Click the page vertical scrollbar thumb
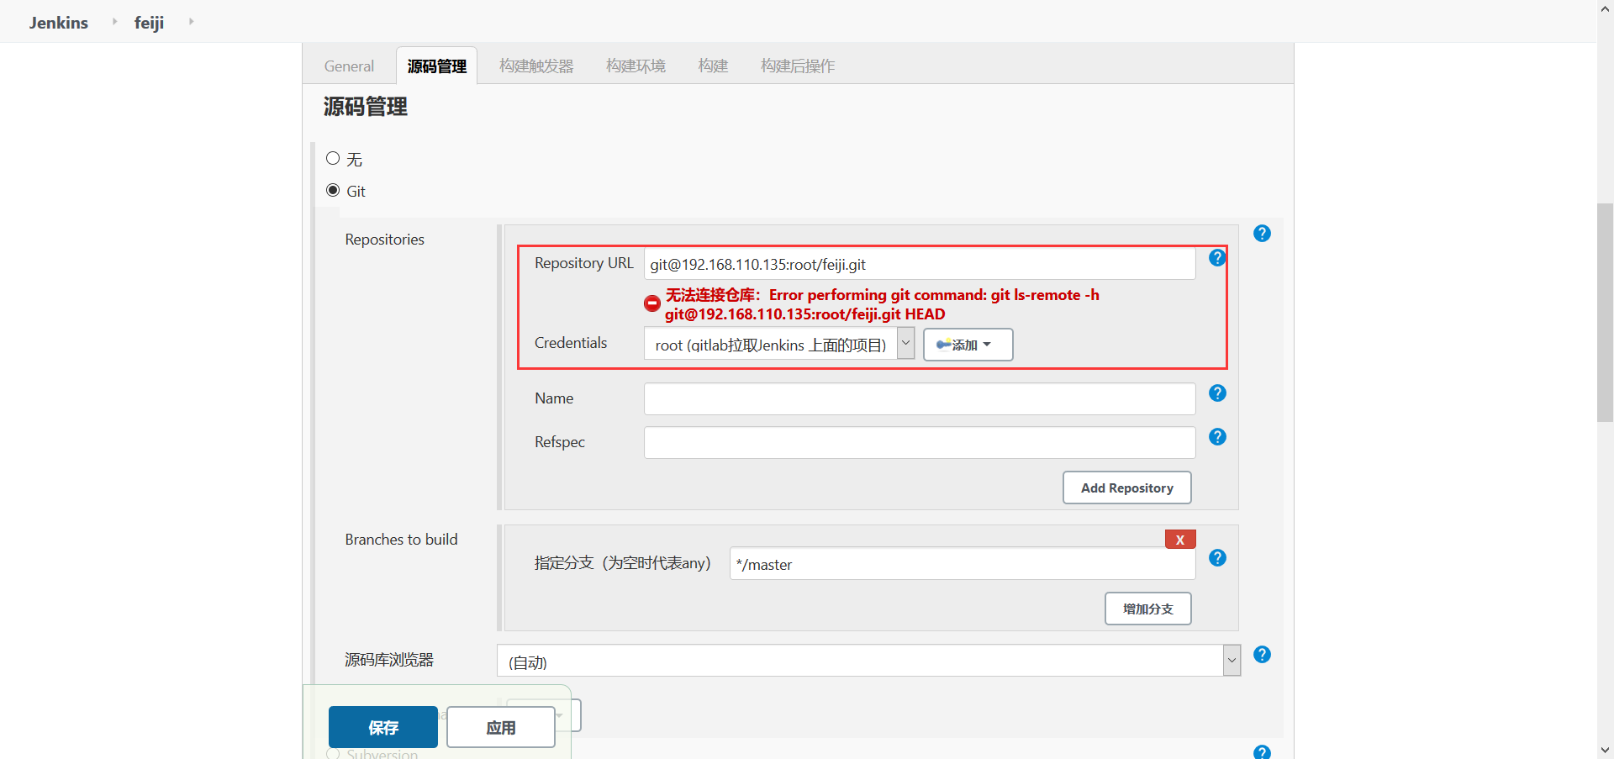Screen dimensions: 1614x759 (x=1605, y=312)
